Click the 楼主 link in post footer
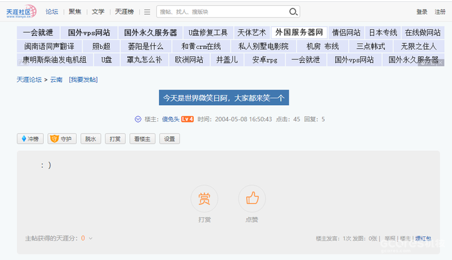The width and height of the screenshot is (452, 260). [x=406, y=239]
